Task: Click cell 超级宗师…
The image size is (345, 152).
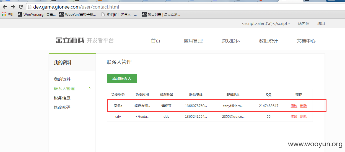Action: tap(142, 106)
